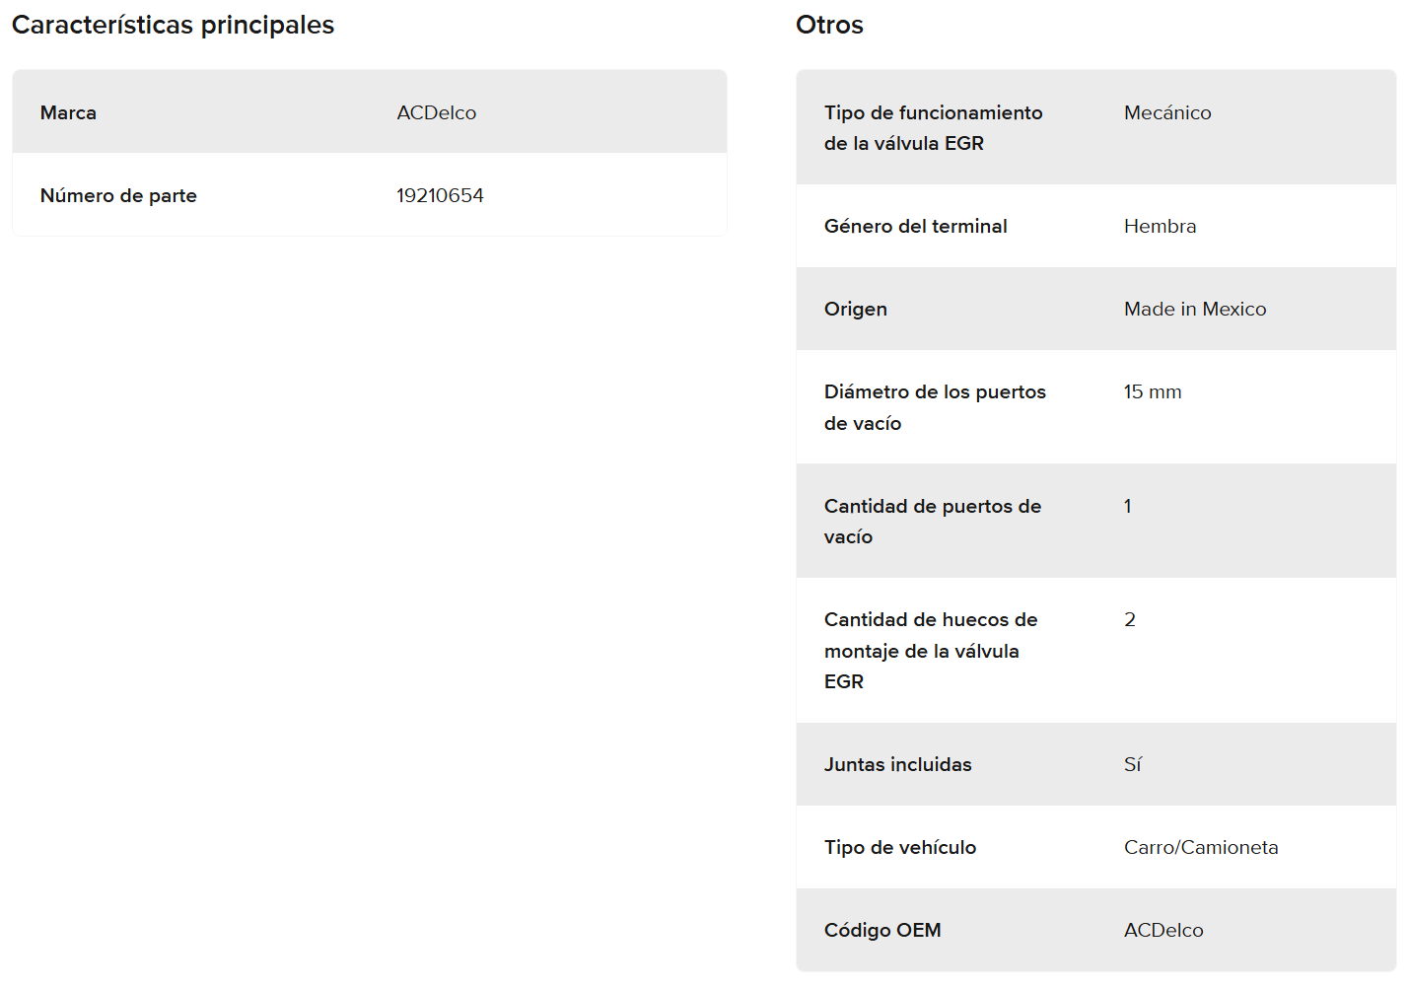Viewport: 1409px width, 988px height.
Task: Select the "Made in Mexico" value
Action: (x=1195, y=309)
